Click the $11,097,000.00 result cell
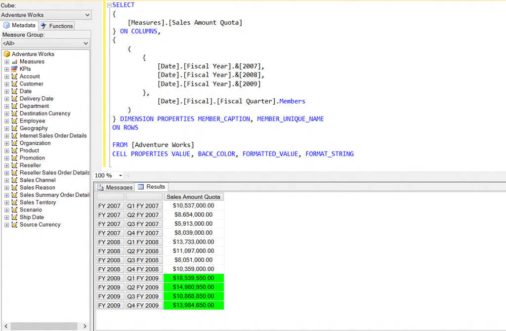The image size is (506, 331). click(x=193, y=250)
